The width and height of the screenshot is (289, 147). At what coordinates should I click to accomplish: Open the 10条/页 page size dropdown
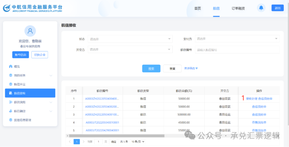(138, 142)
